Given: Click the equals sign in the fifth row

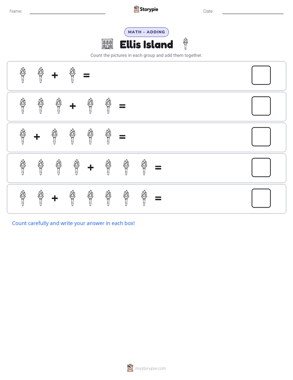Looking at the screenshot, I should (158, 198).
